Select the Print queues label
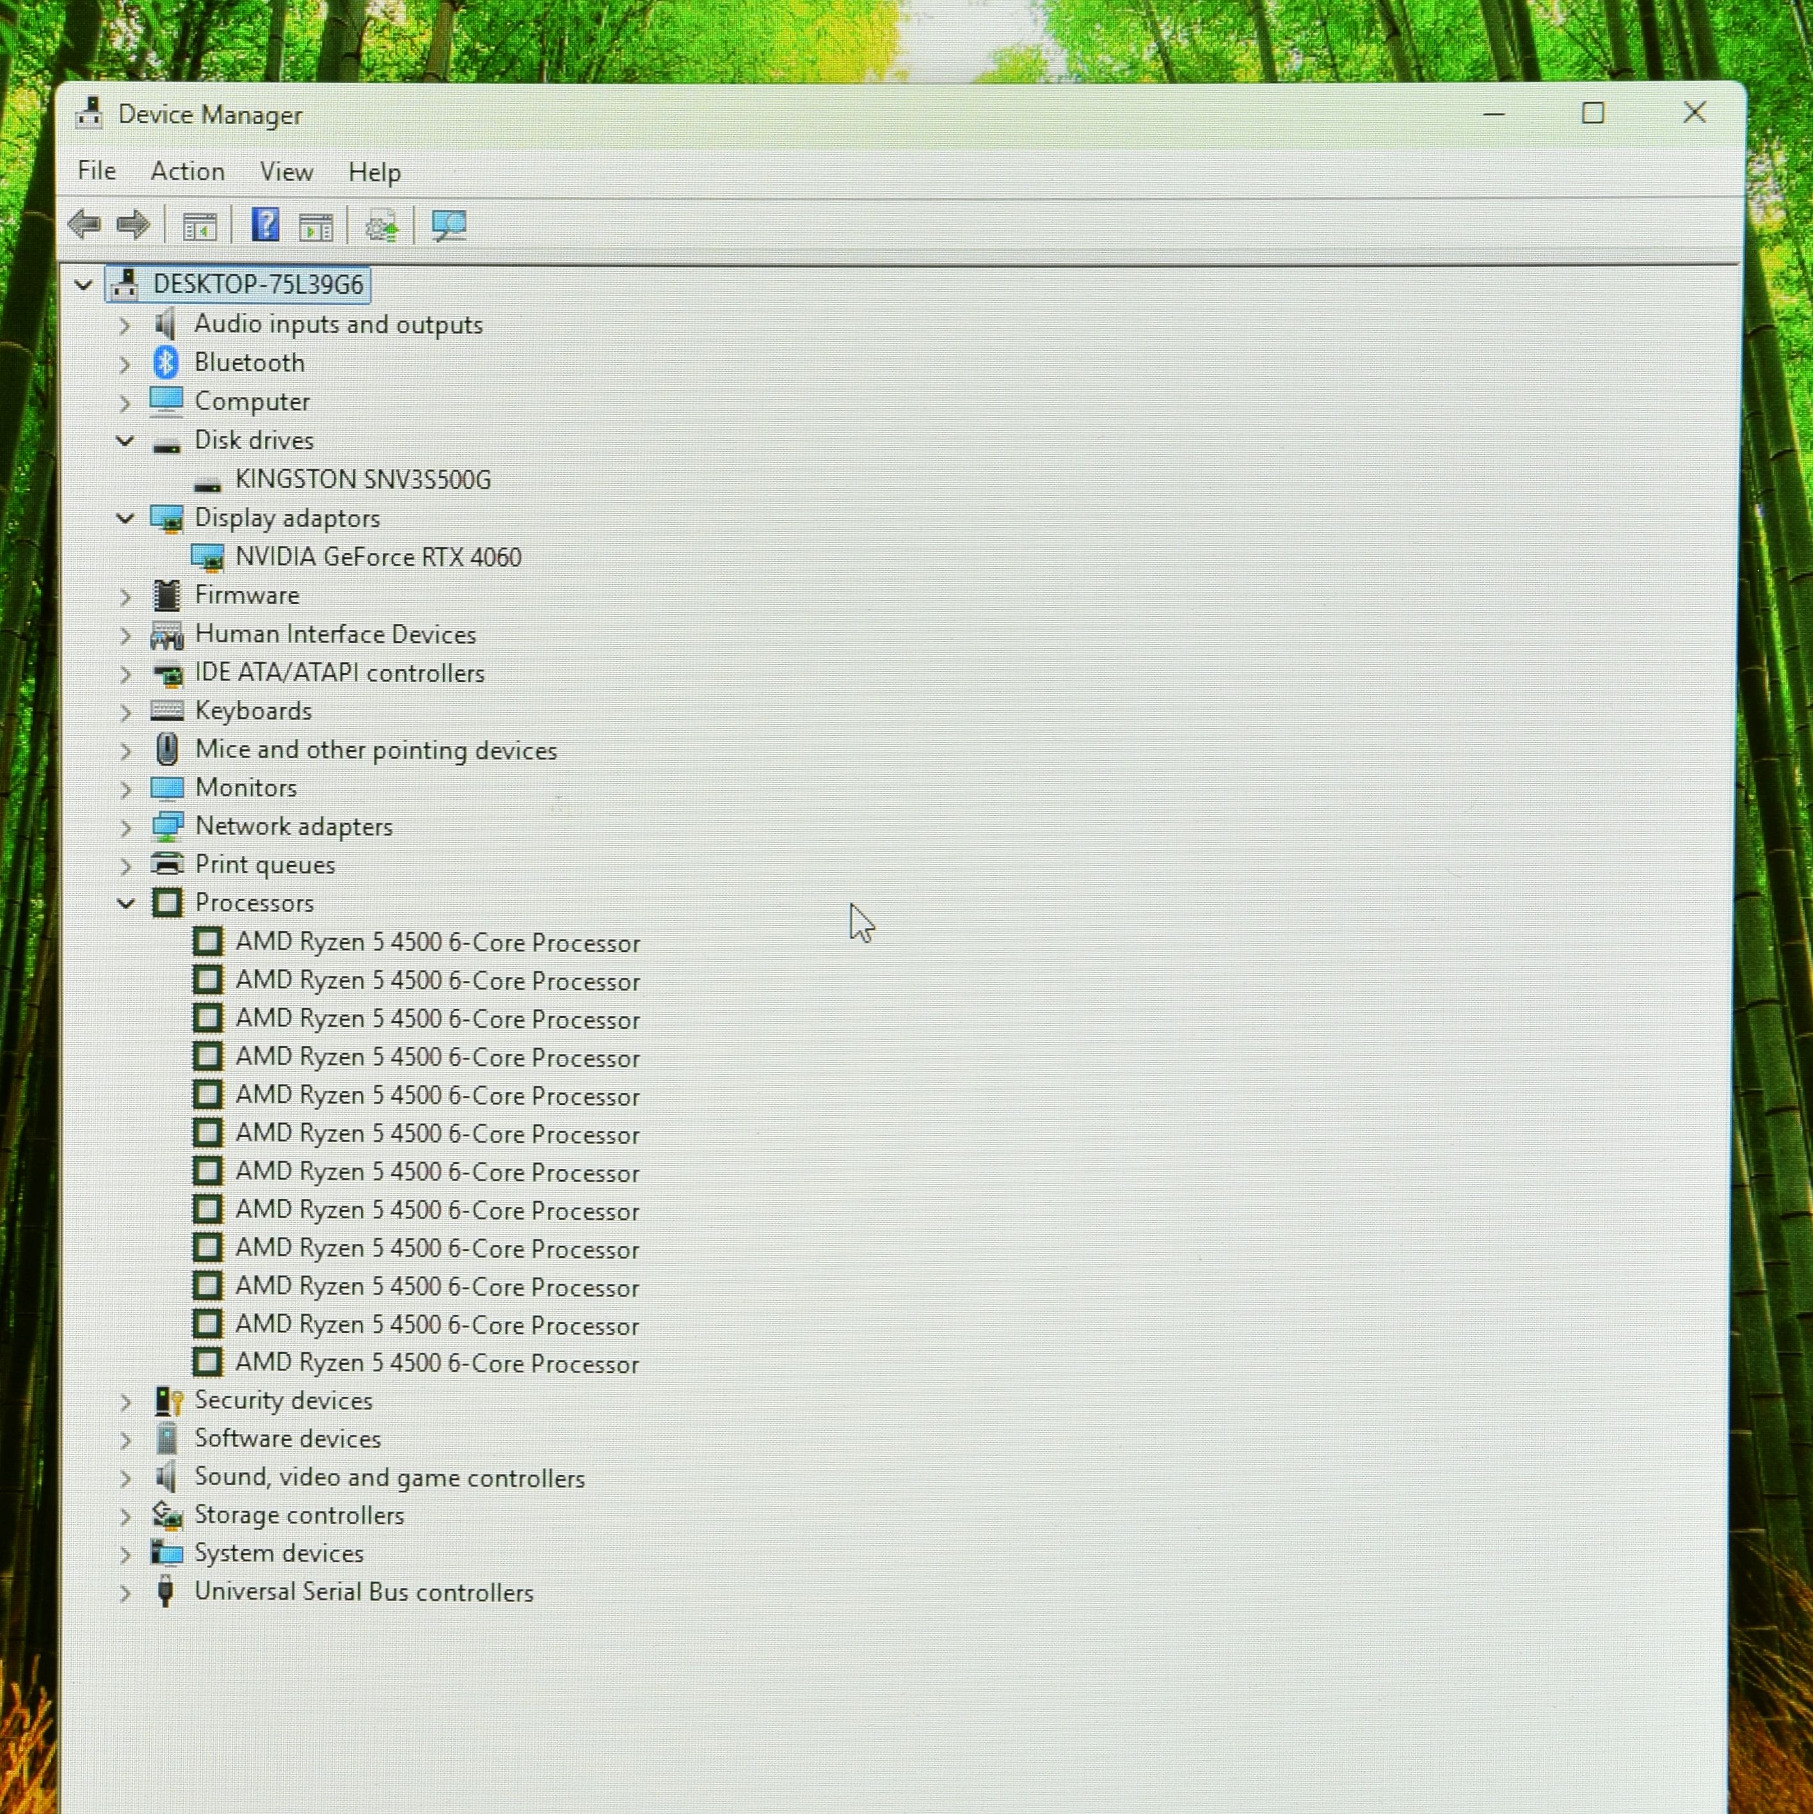 (x=265, y=864)
